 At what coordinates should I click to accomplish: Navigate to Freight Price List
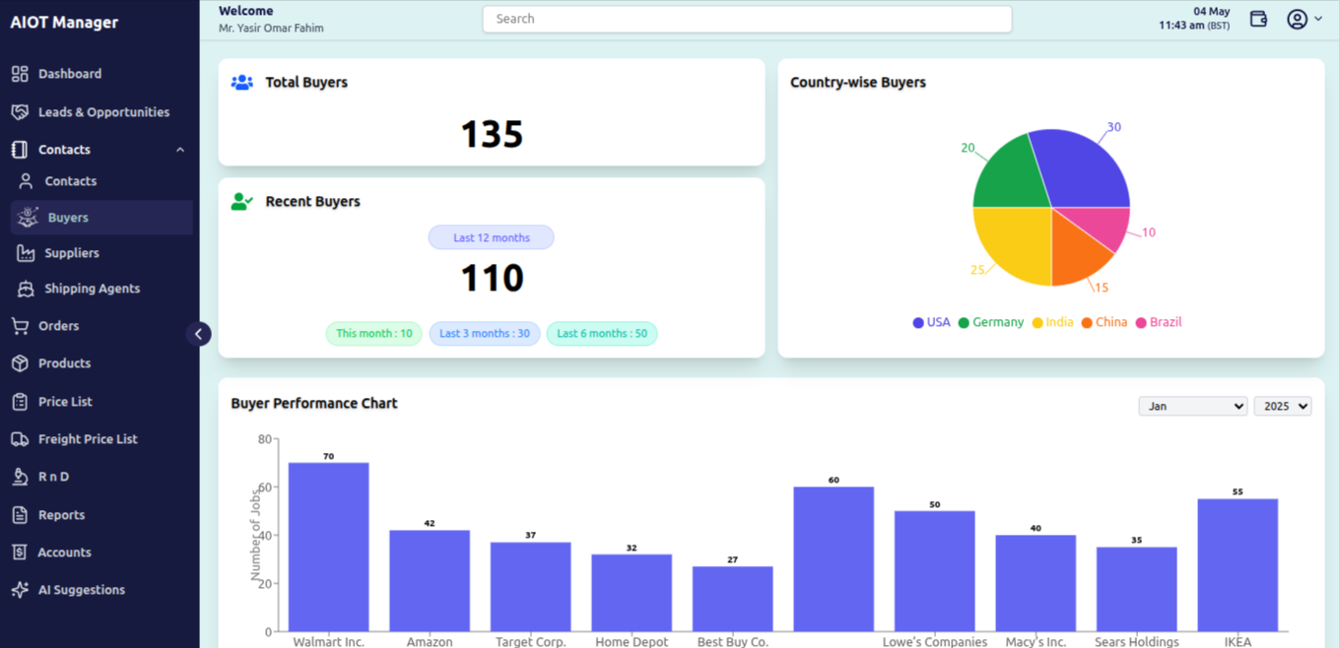(88, 439)
